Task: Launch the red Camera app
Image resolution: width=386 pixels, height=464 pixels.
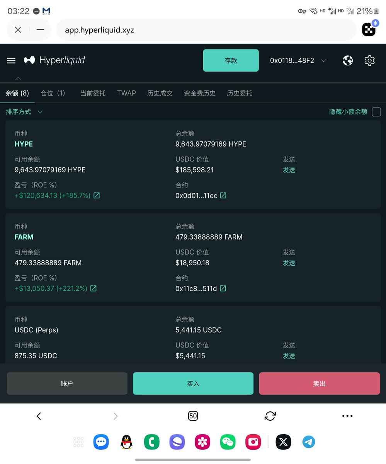Action: click(253, 442)
